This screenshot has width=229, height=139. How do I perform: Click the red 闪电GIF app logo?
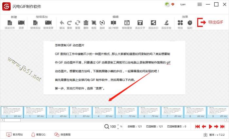pos(7,7)
